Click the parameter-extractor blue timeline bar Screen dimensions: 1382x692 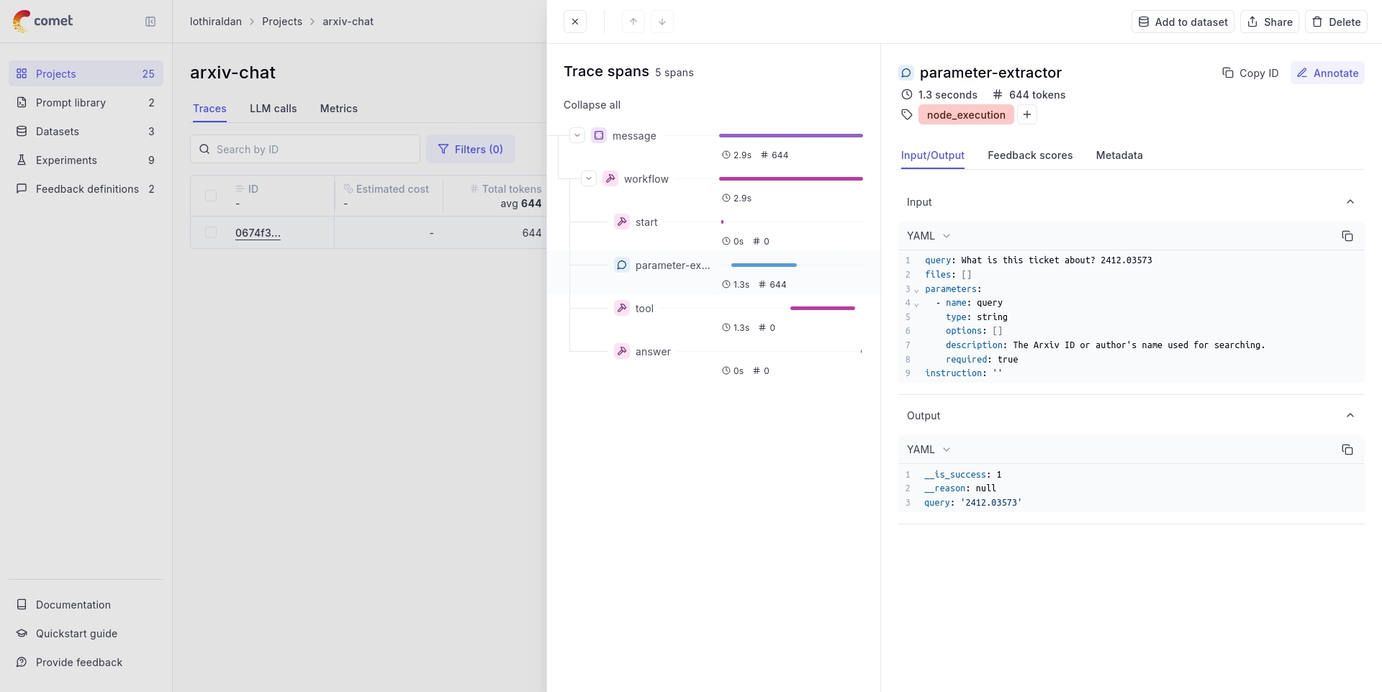pyautogui.click(x=764, y=265)
